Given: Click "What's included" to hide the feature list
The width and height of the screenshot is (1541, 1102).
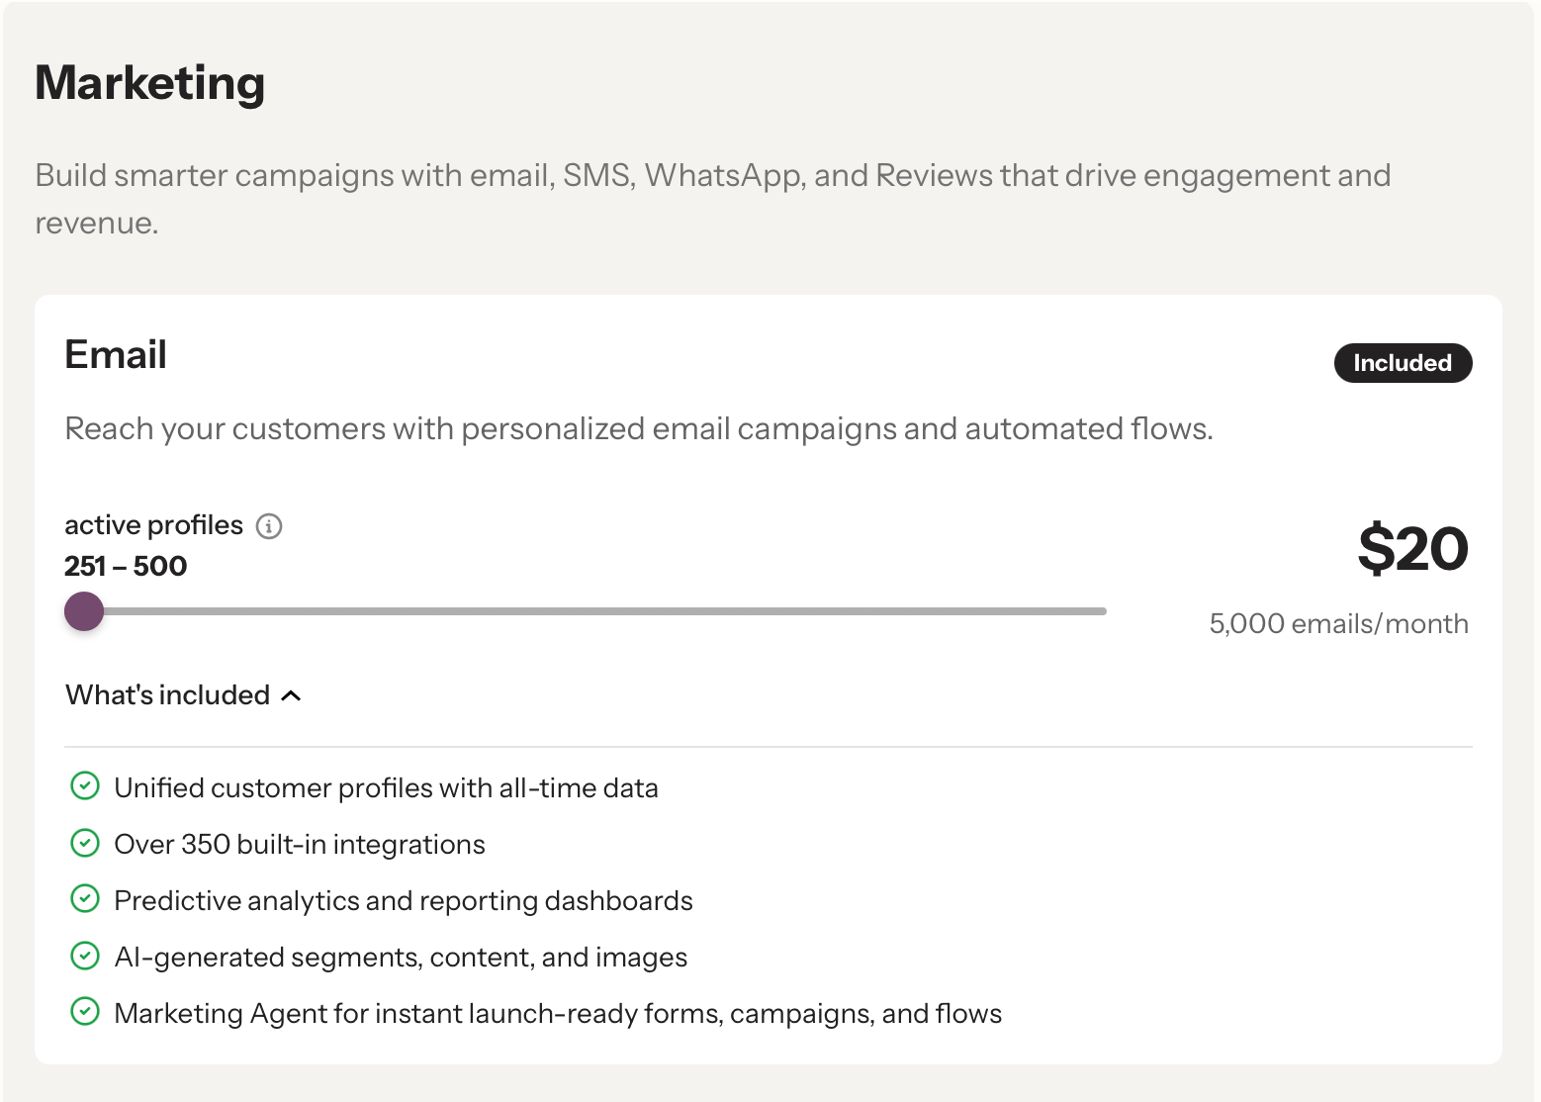Looking at the screenshot, I should (166, 695).
